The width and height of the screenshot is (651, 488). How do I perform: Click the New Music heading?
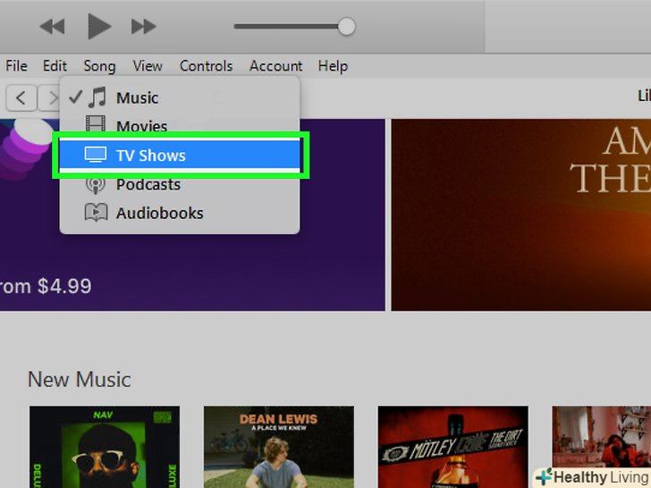click(80, 380)
